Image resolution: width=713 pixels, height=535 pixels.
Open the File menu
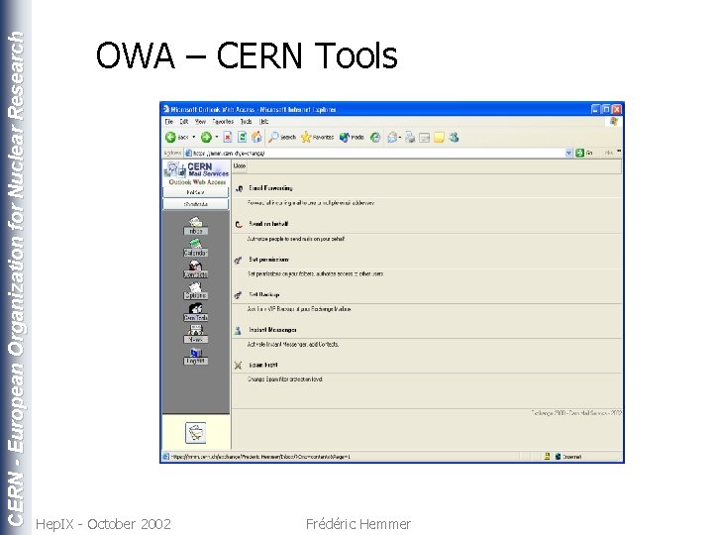(x=169, y=122)
